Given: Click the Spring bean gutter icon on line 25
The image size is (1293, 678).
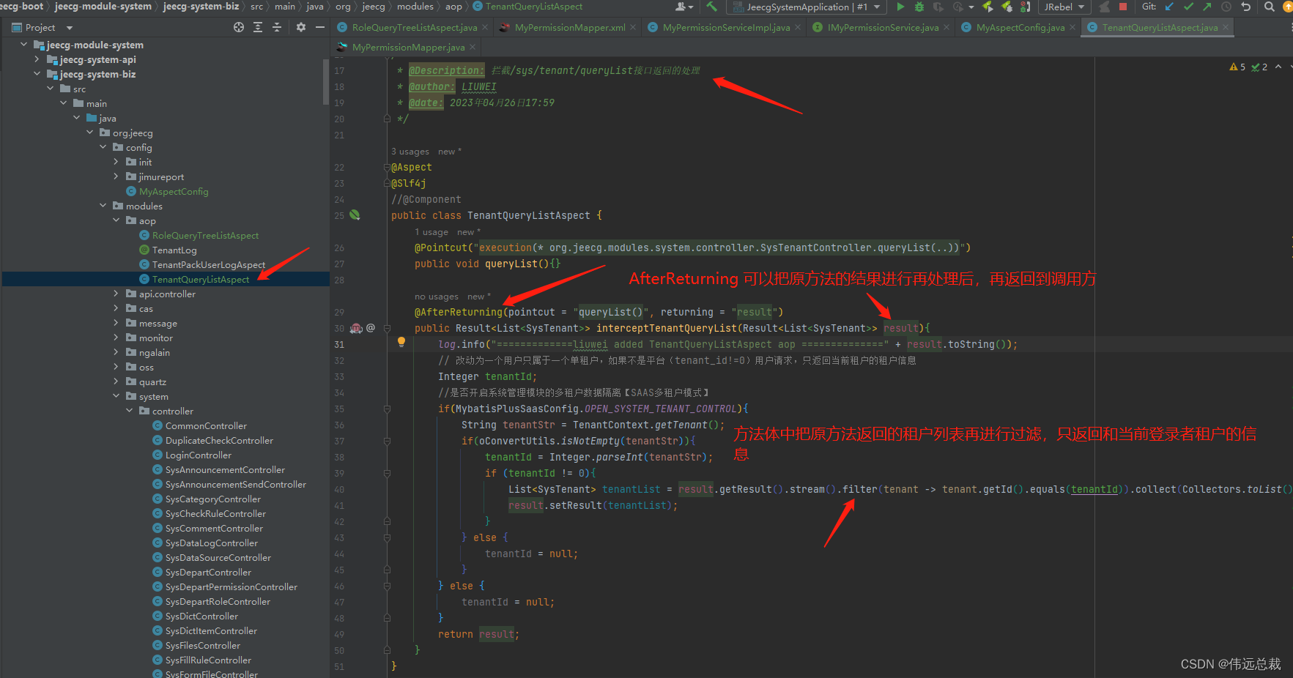Looking at the screenshot, I should click(x=355, y=215).
